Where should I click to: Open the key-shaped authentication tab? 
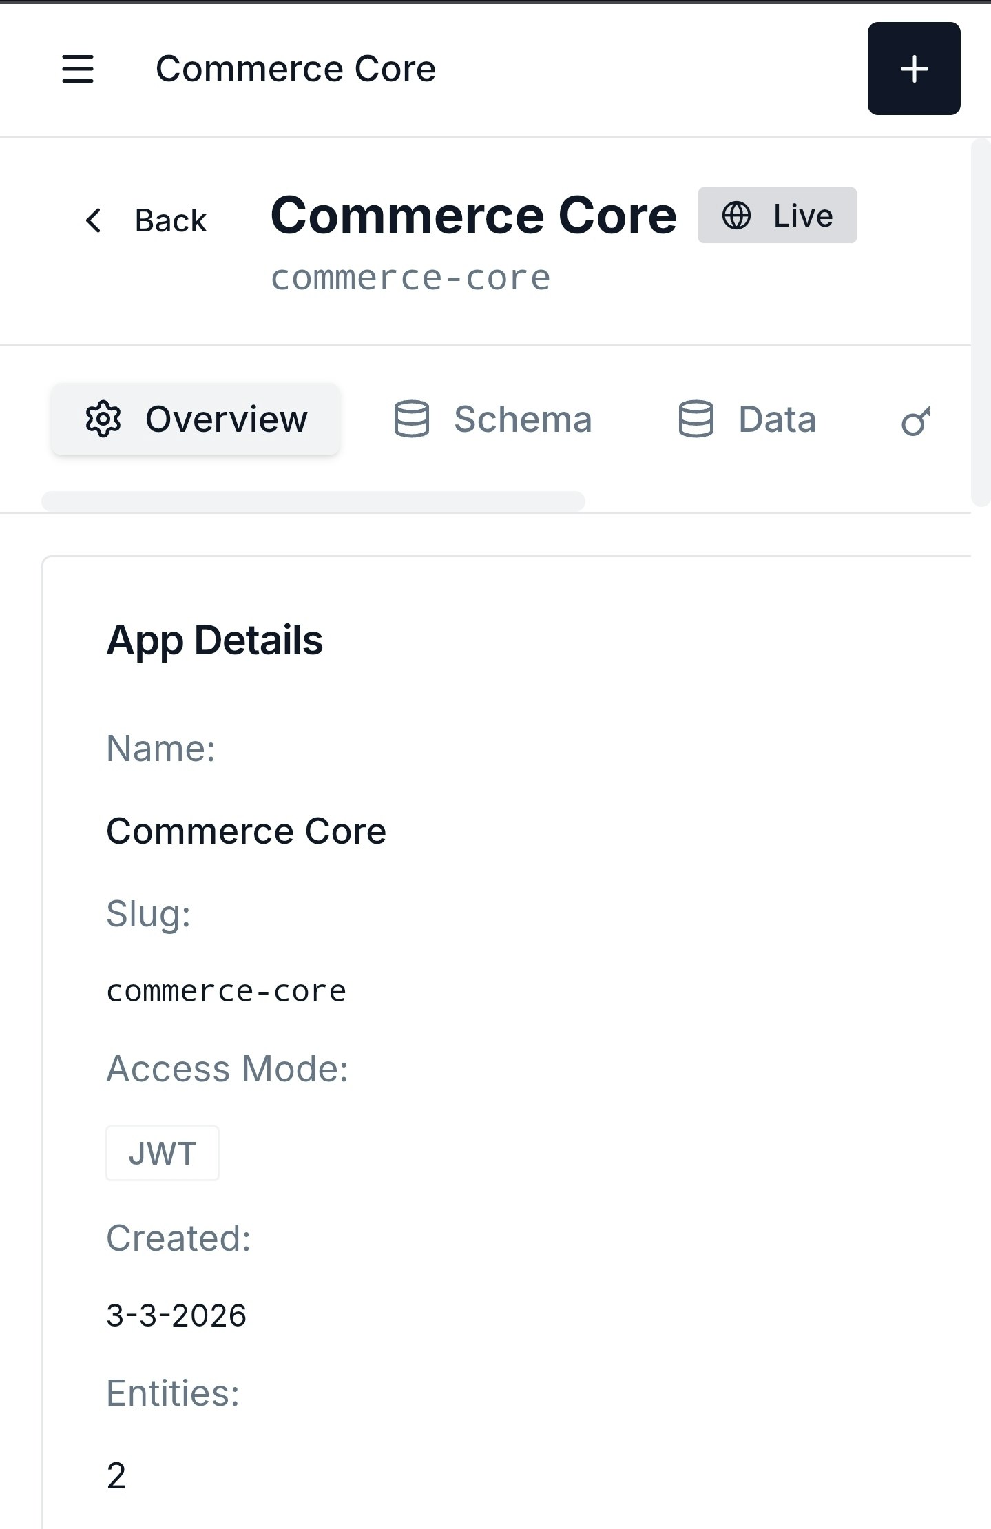click(917, 421)
